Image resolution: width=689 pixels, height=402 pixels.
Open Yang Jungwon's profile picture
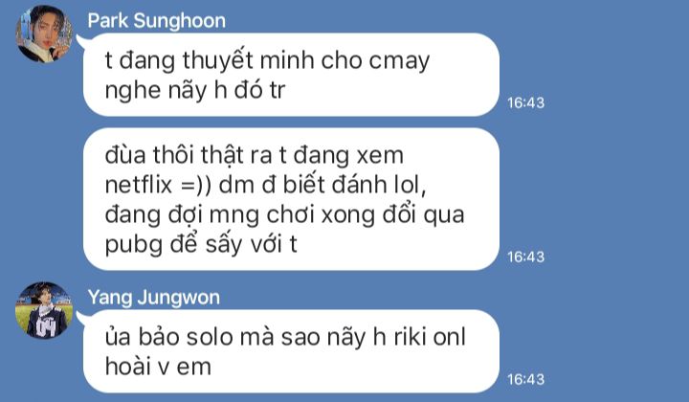44,310
